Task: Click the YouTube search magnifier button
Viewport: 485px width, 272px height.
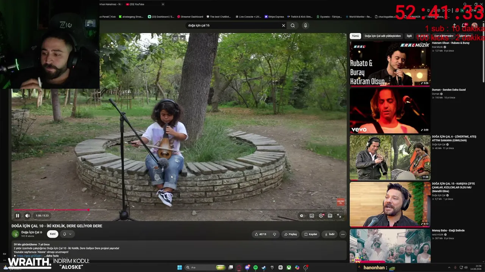Action: [293, 25]
